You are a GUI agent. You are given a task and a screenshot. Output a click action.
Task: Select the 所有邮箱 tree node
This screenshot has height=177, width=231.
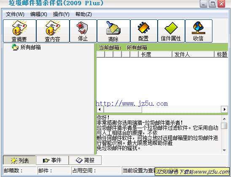pos(26,48)
